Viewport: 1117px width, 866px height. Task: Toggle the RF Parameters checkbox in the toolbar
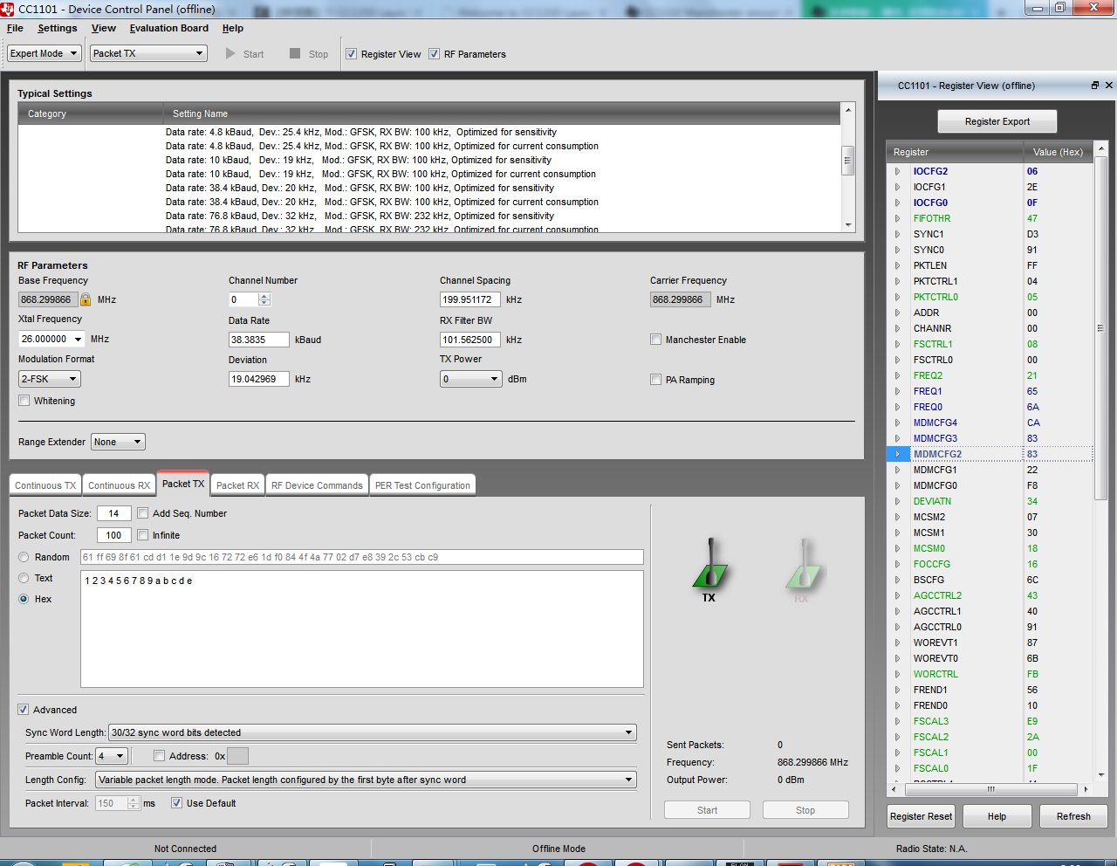coord(434,53)
